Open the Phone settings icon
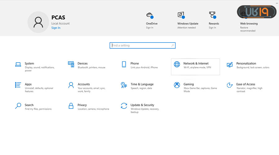The height and width of the screenshot is (155, 279). tap(124, 64)
